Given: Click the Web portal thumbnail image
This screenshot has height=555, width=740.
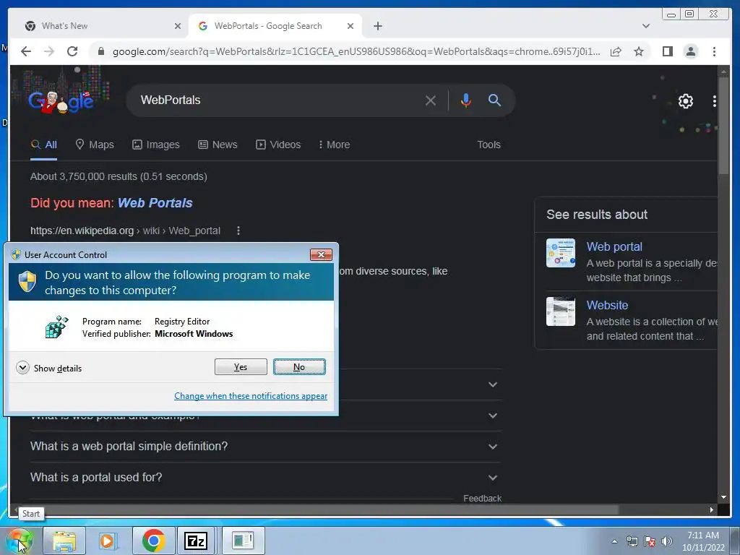Looking at the screenshot, I should (x=561, y=253).
